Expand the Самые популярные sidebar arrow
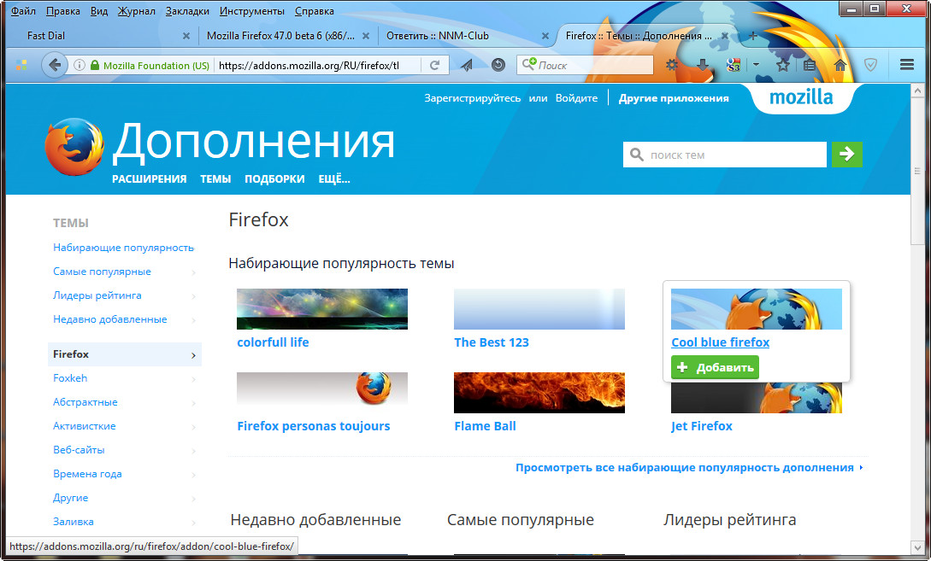 (x=193, y=272)
